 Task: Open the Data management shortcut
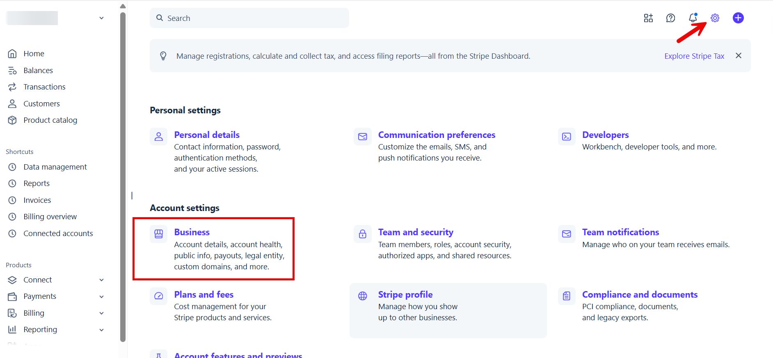click(x=55, y=167)
